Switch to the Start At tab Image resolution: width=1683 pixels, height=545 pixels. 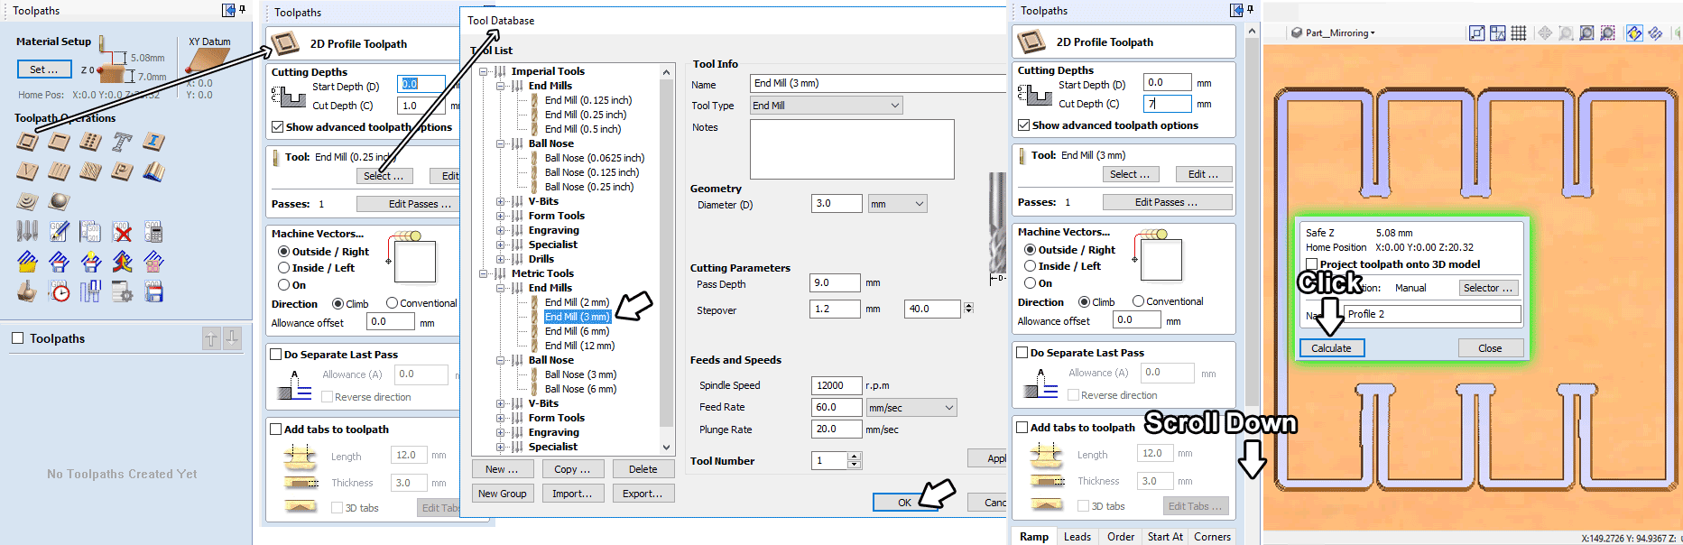click(x=1165, y=536)
